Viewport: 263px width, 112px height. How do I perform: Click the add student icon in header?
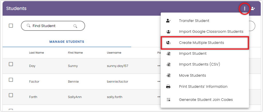(x=253, y=9)
